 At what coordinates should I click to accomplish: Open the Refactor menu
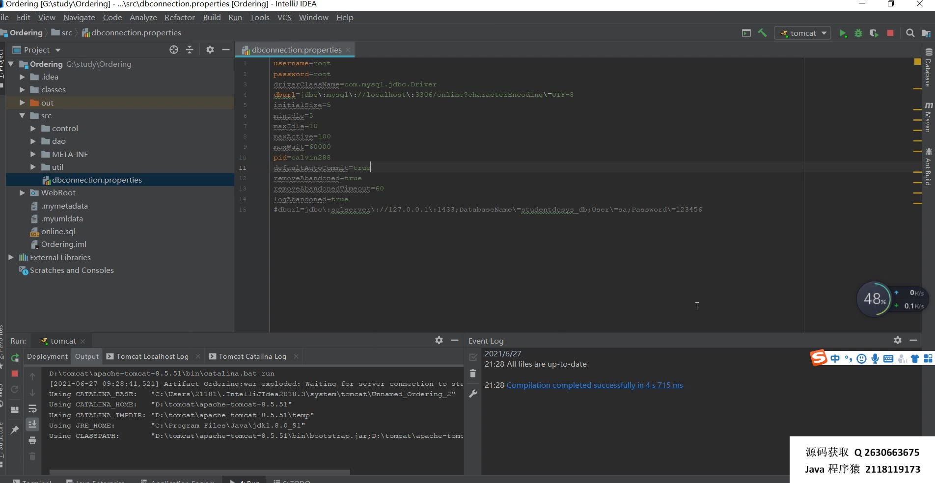[x=179, y=18]
